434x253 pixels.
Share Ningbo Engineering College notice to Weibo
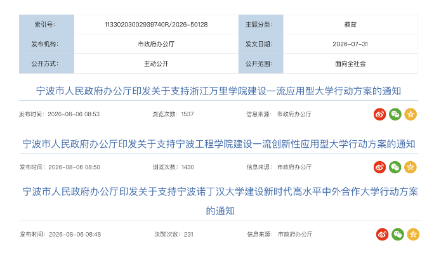379,167
